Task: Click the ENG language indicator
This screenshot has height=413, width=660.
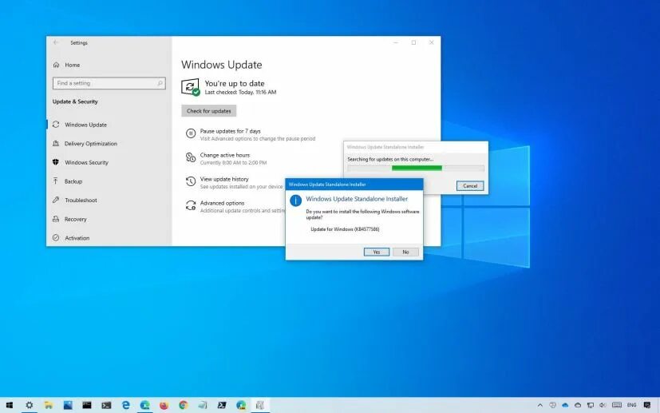Action: (631, 405)
